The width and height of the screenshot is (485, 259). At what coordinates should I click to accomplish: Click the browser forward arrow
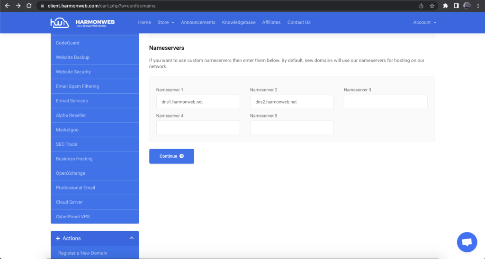pyautogui.click(x=18, y=6)
